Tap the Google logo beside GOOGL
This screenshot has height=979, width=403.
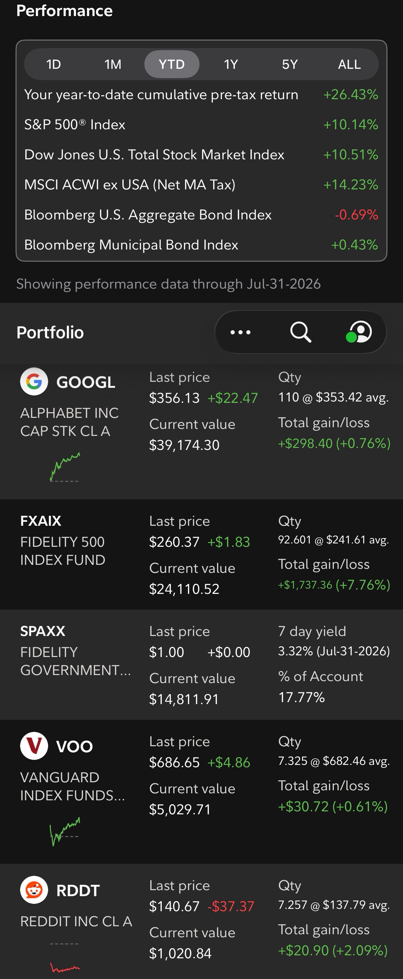pos(34,381)
